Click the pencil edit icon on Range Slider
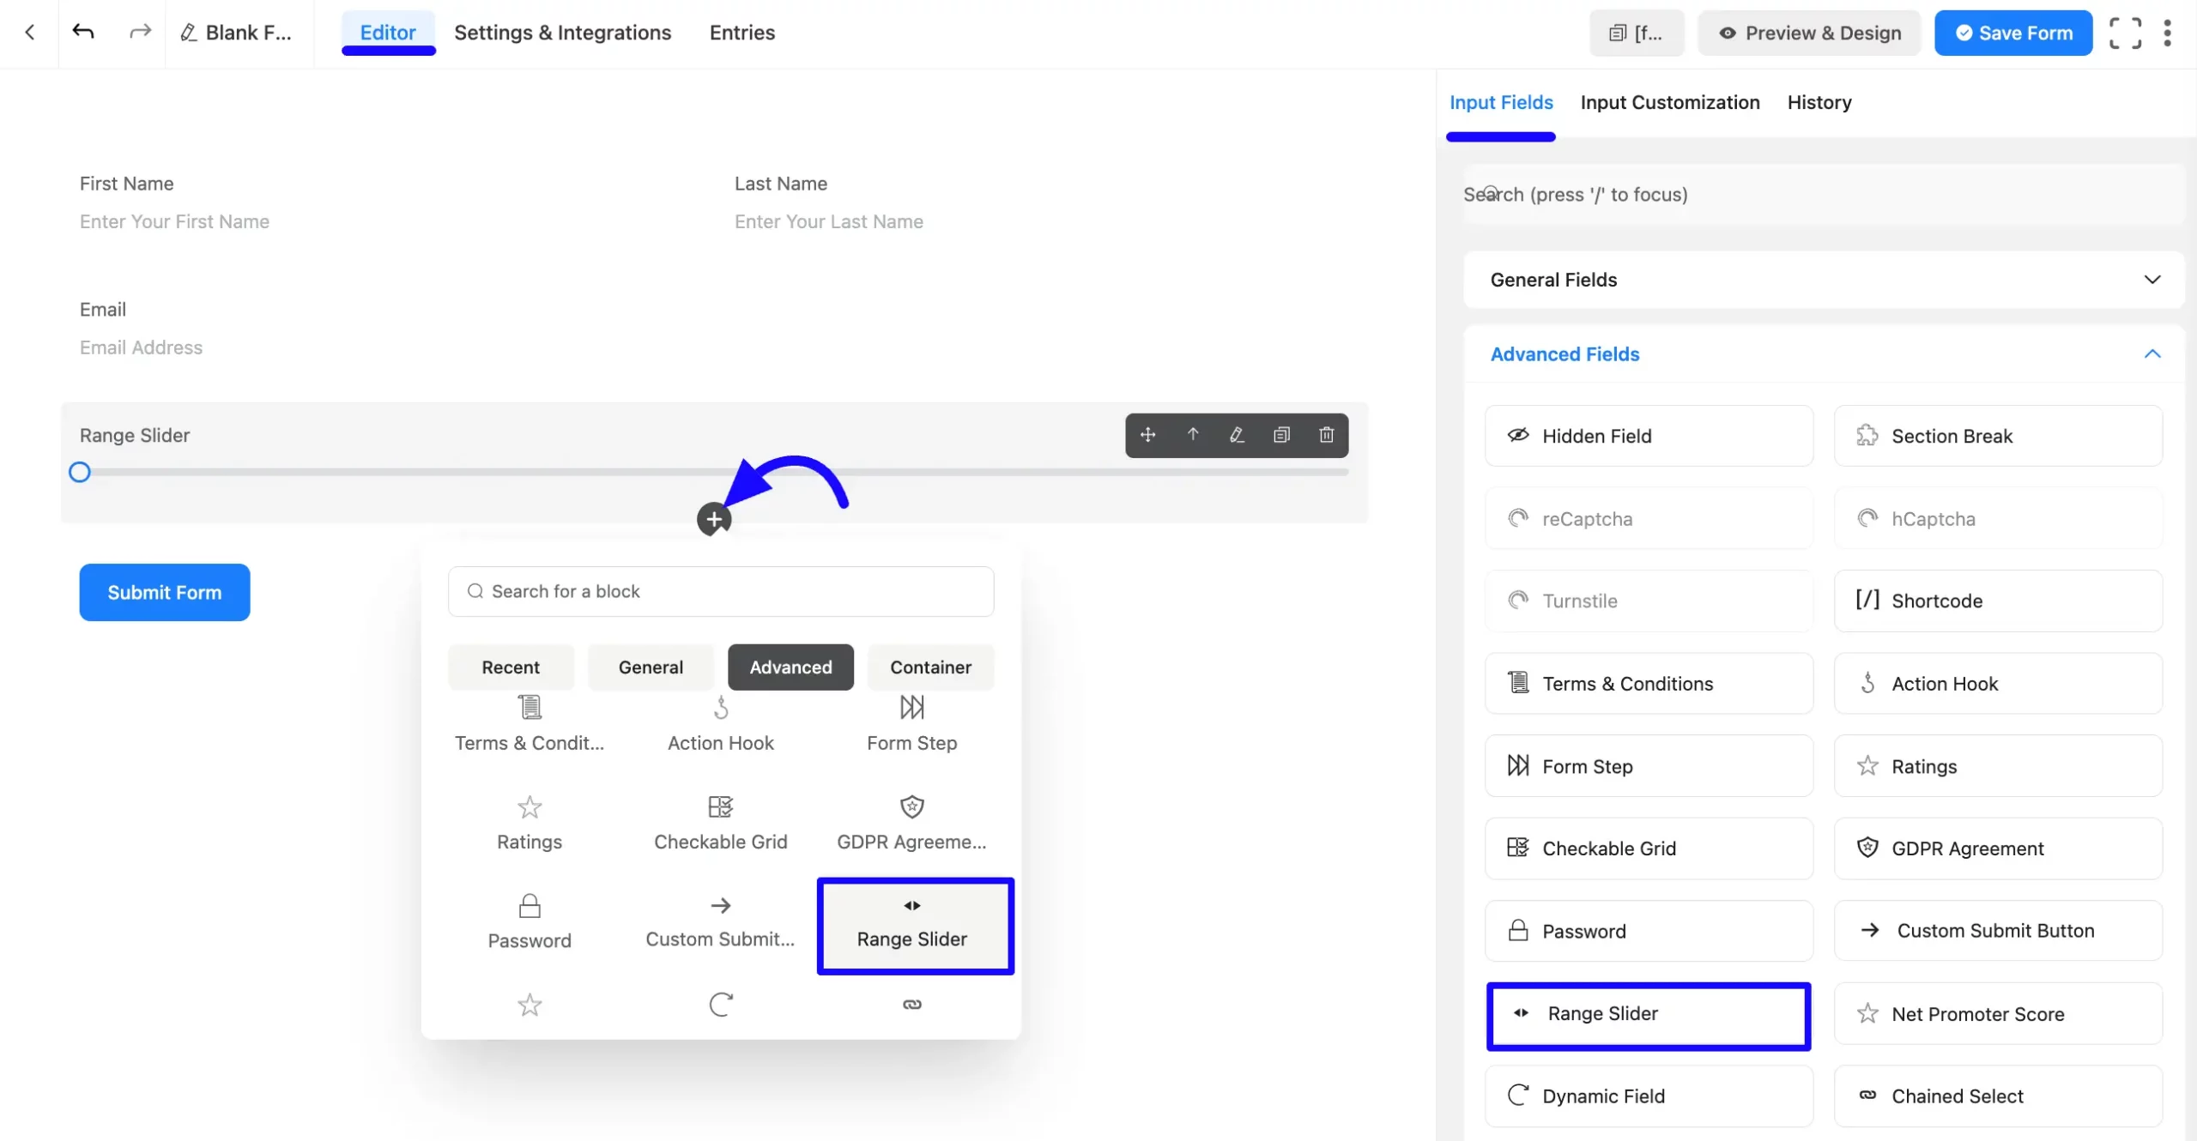This screenshot has width=2197, height=1141. pos(1237,435)
